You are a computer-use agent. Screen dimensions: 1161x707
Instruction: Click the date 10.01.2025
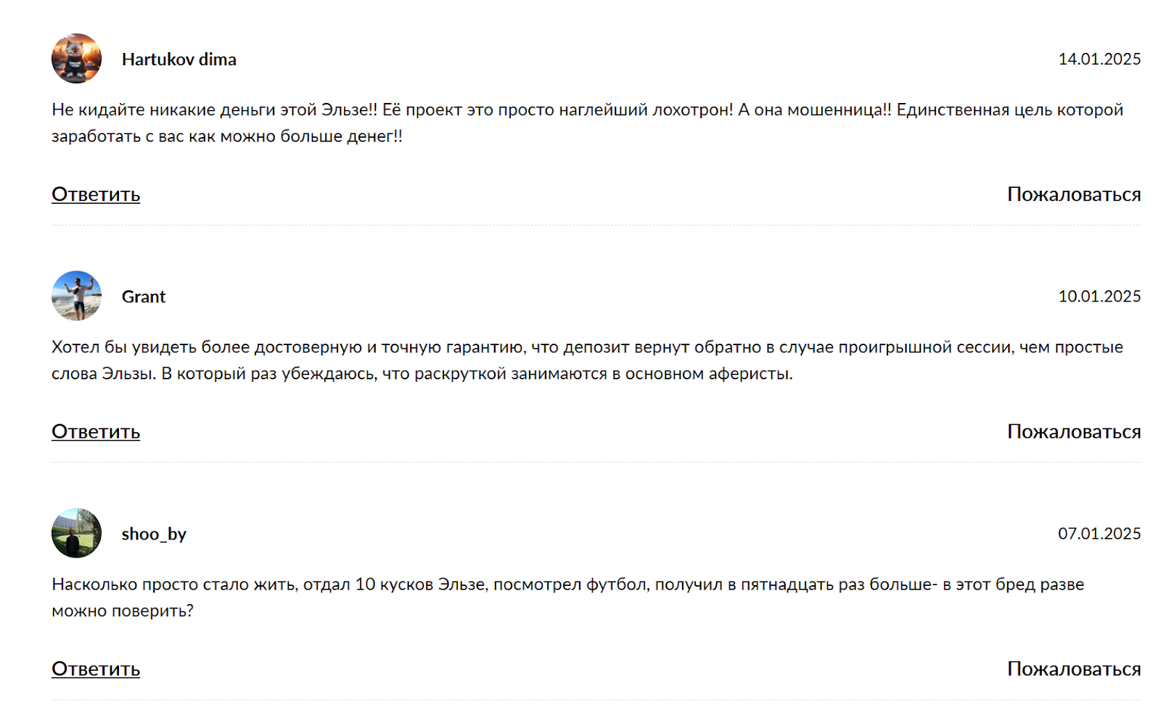[x=1099, y=297]
